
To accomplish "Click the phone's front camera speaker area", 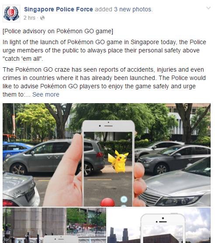I will point(108,126).
